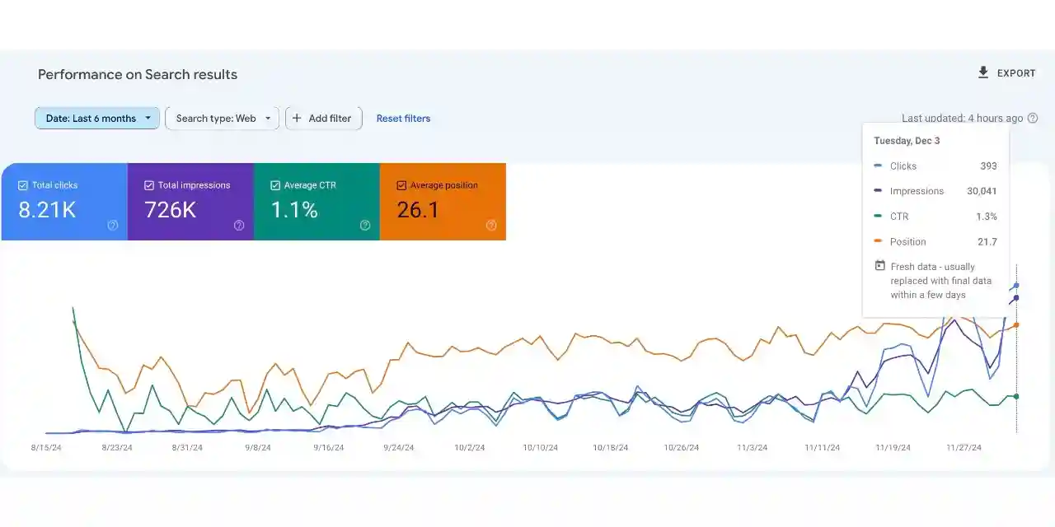Open the Date: Last 6 months dropdown
The width and height of the screenshot is (1055, 527).
coord(96,118)
